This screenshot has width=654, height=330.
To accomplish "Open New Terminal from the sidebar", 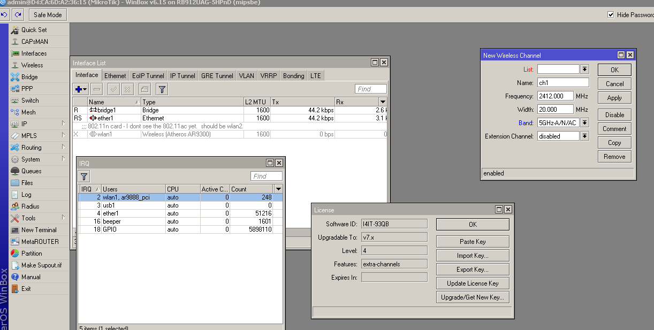I will click(39, 230).
